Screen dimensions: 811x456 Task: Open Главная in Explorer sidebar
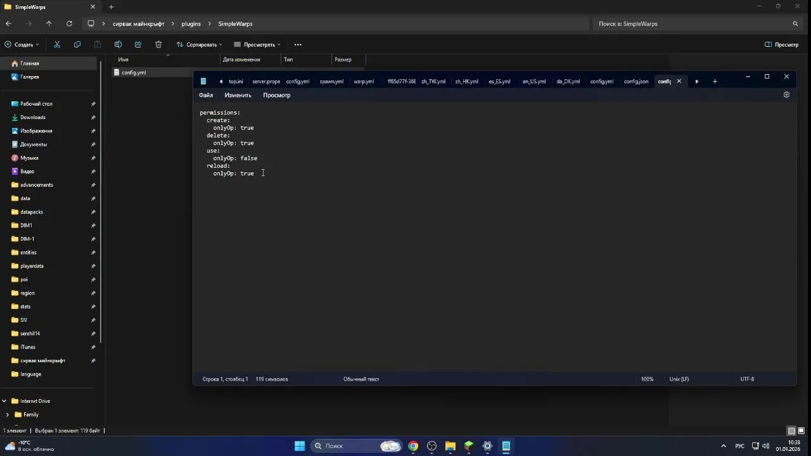click(x=29, y=63)
